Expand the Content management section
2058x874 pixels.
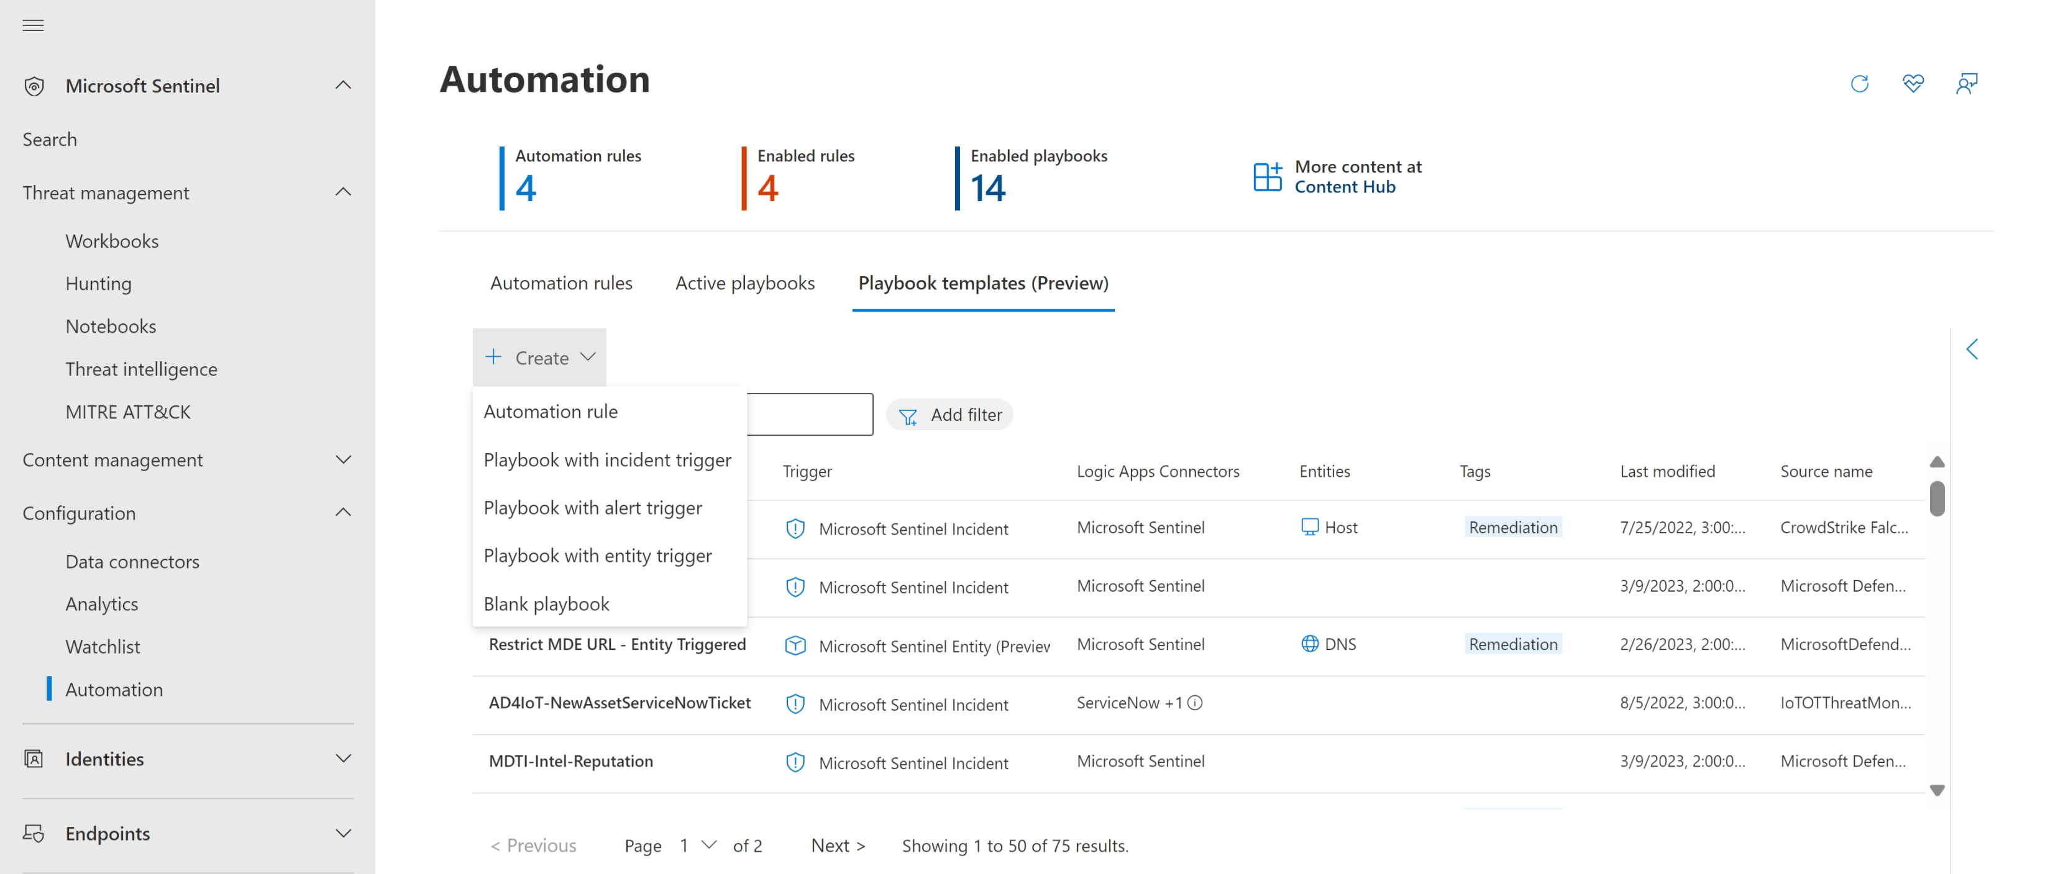[x=343, y=460]
